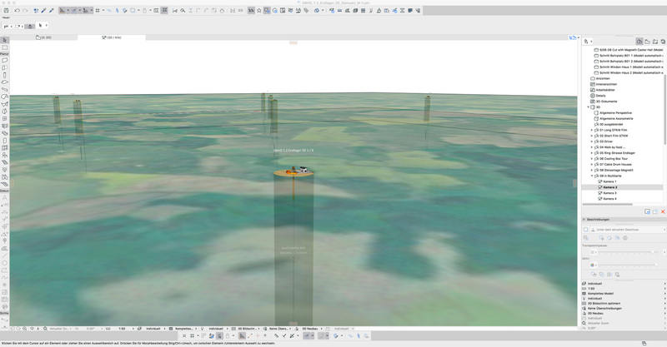Select Kamera 1 in navigator tree
667x347 pixels.
click(x=609, y=181)
